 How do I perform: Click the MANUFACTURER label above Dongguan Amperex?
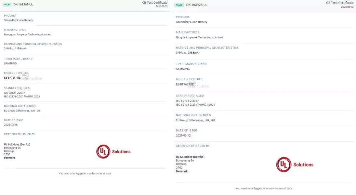[x=15, y=30]
